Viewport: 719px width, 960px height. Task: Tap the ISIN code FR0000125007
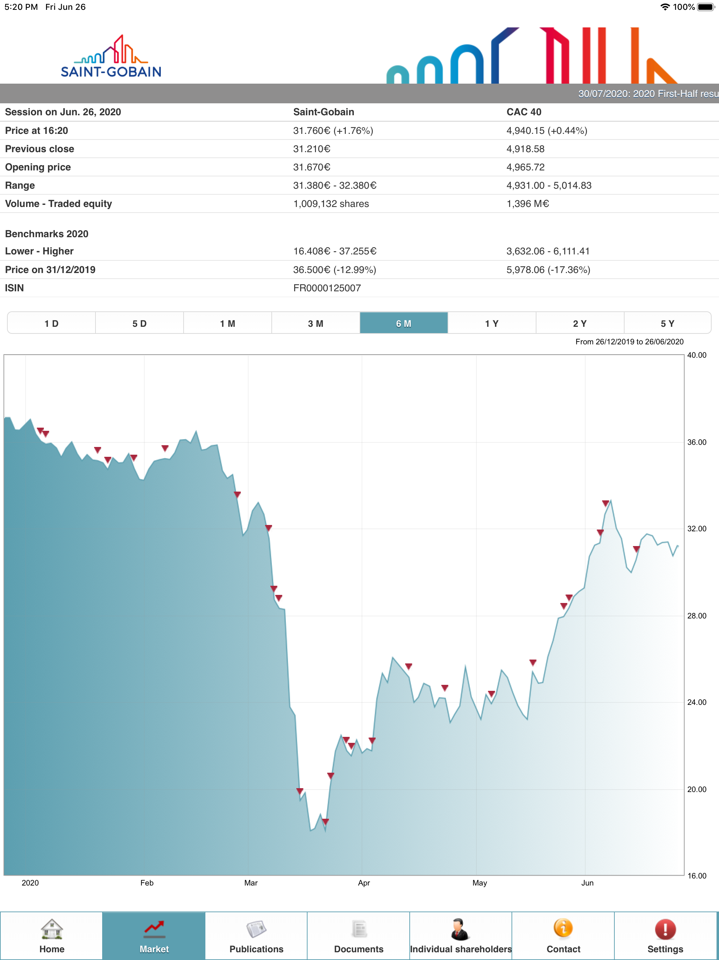(327, 288)
